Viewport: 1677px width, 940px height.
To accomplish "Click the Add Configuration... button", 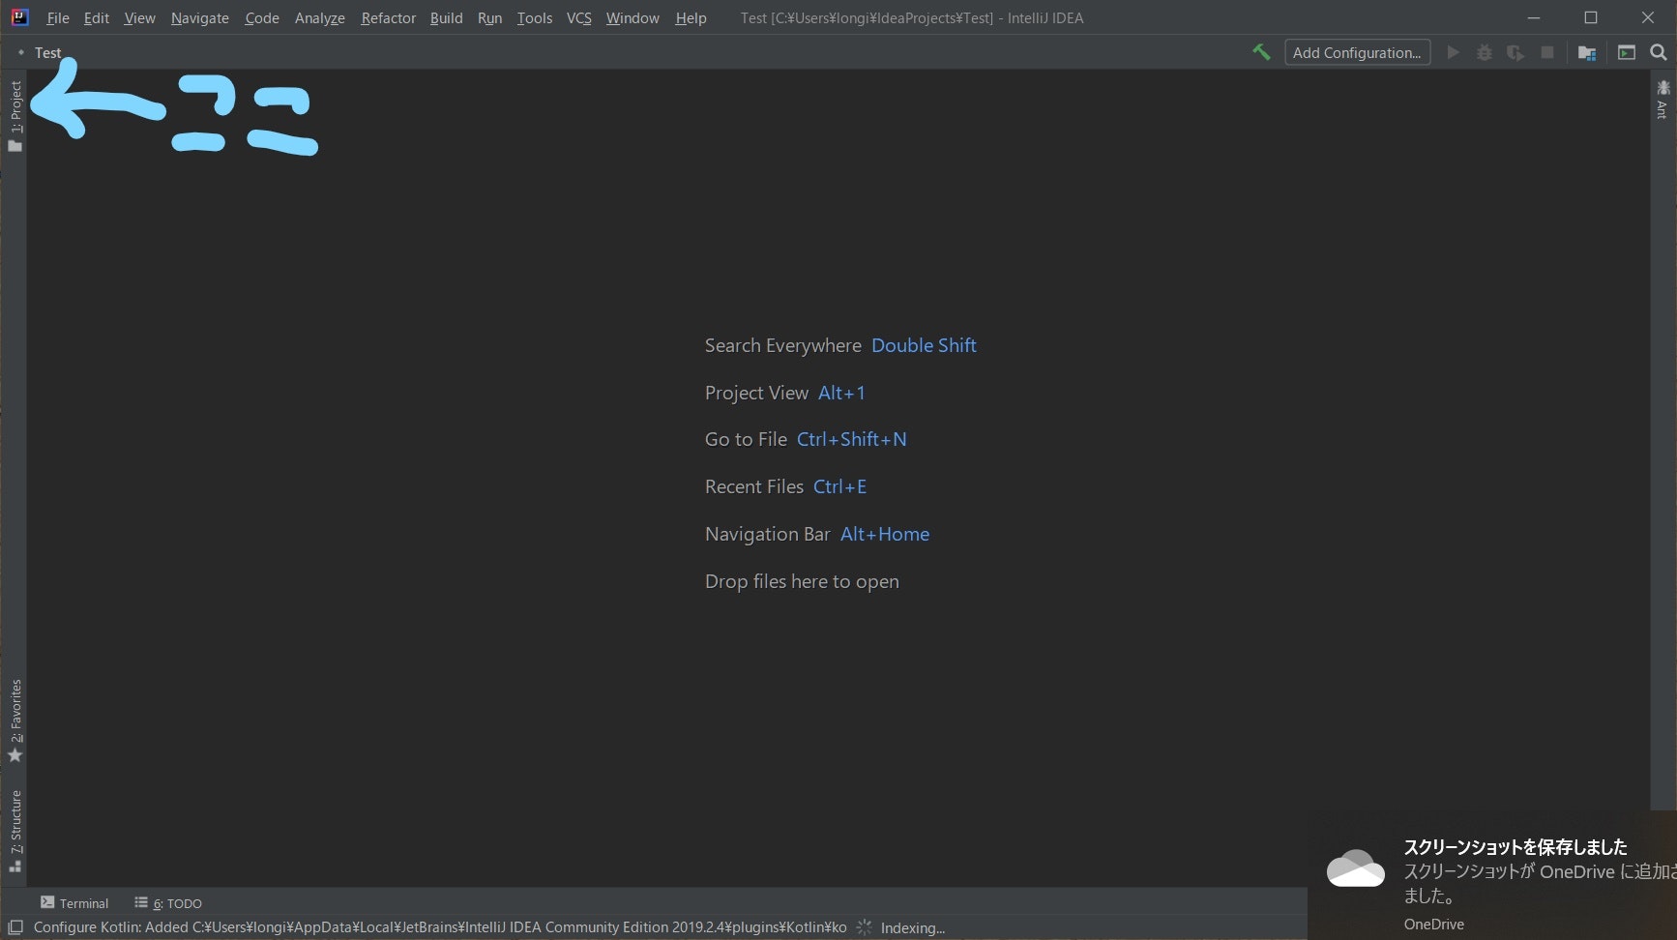I will (1357, 52).
